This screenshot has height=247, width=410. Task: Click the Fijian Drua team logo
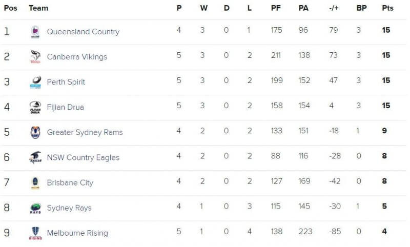pyautogui.click(x=35, y=107)
